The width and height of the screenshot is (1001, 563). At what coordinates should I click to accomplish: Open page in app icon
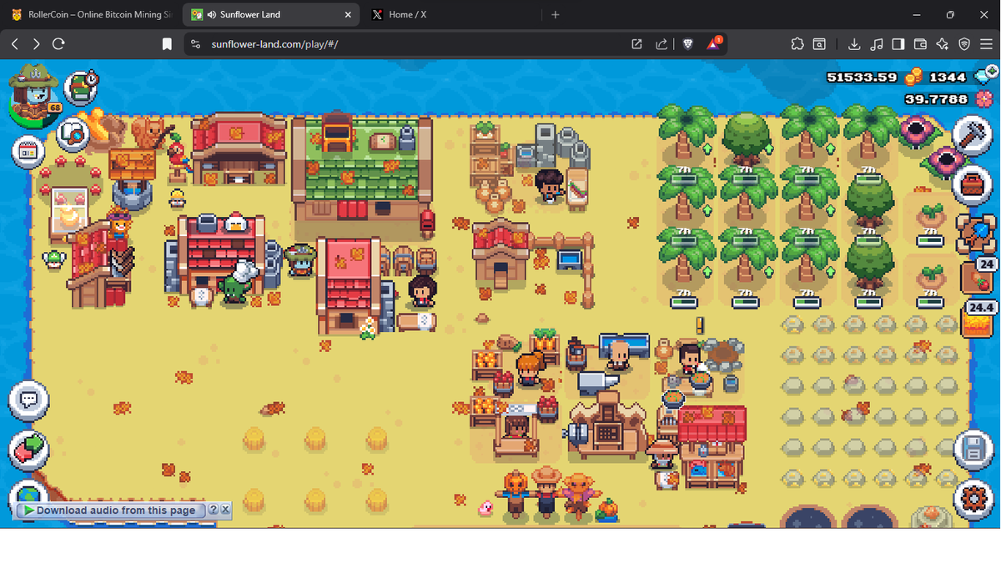[x=636, y=44]
